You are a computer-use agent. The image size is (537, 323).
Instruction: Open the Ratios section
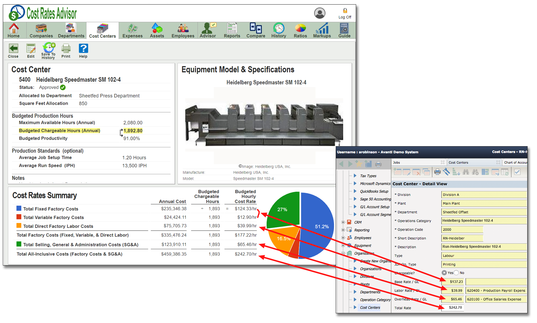tap(300, 31)
